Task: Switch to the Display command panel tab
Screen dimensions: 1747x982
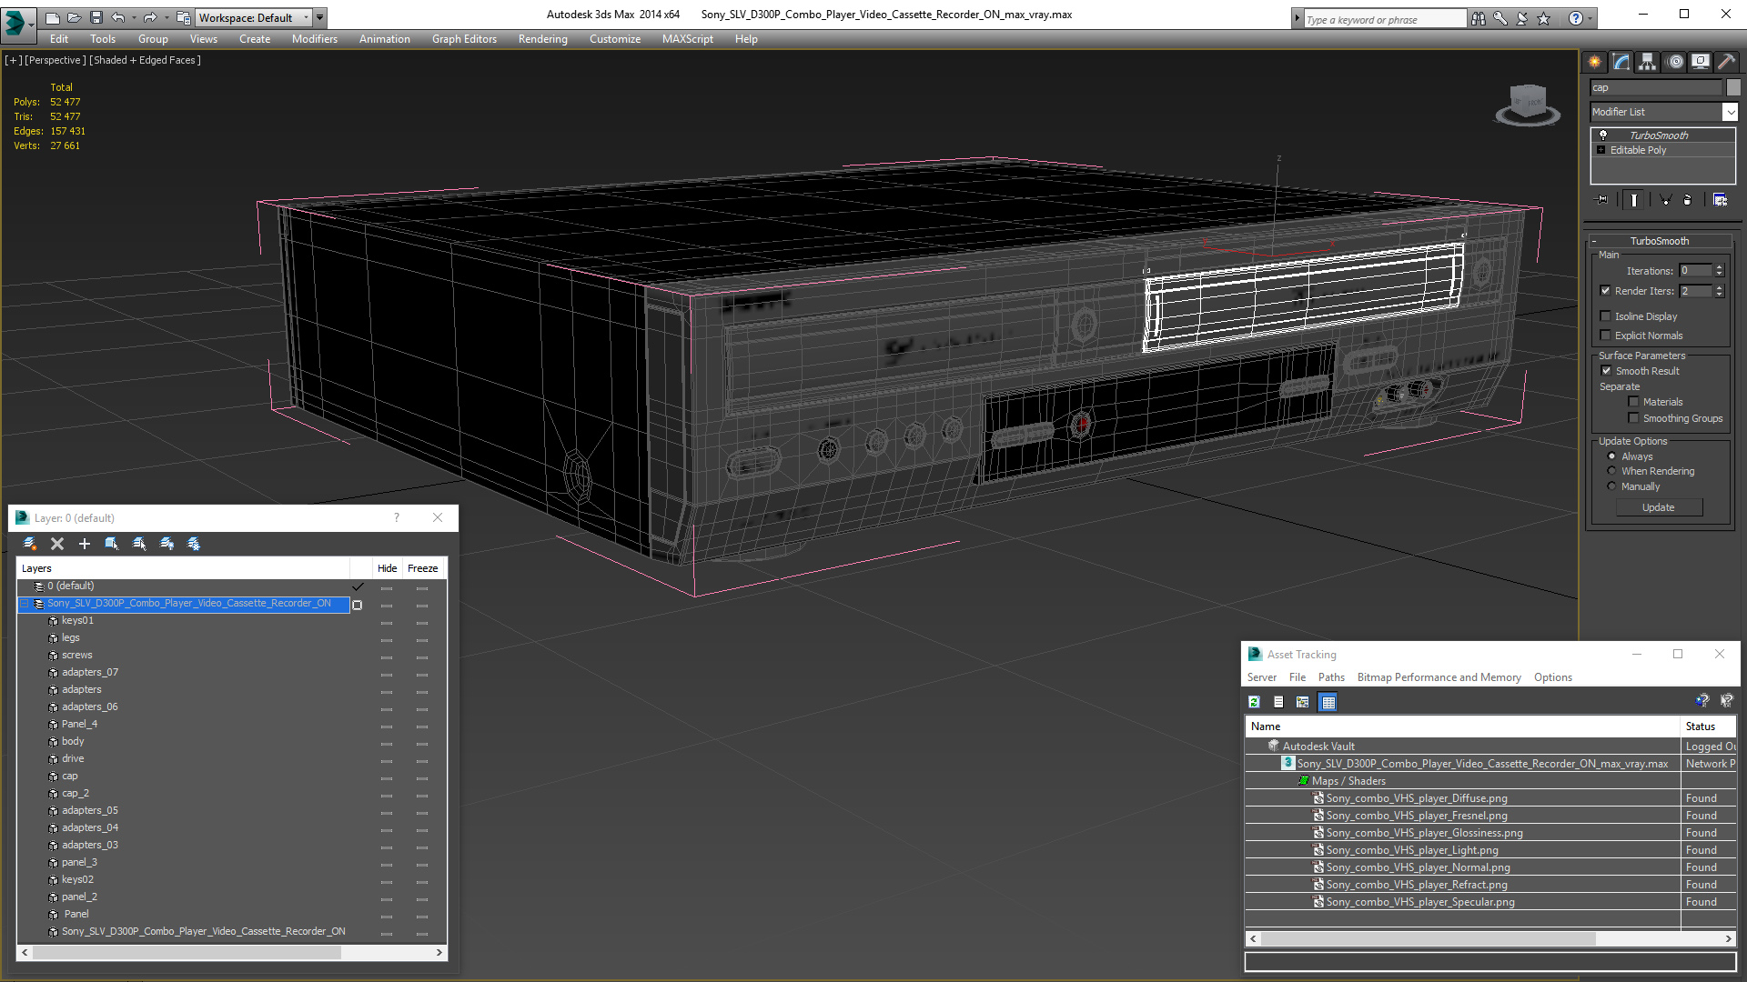Action: (x=1700, y=61)
